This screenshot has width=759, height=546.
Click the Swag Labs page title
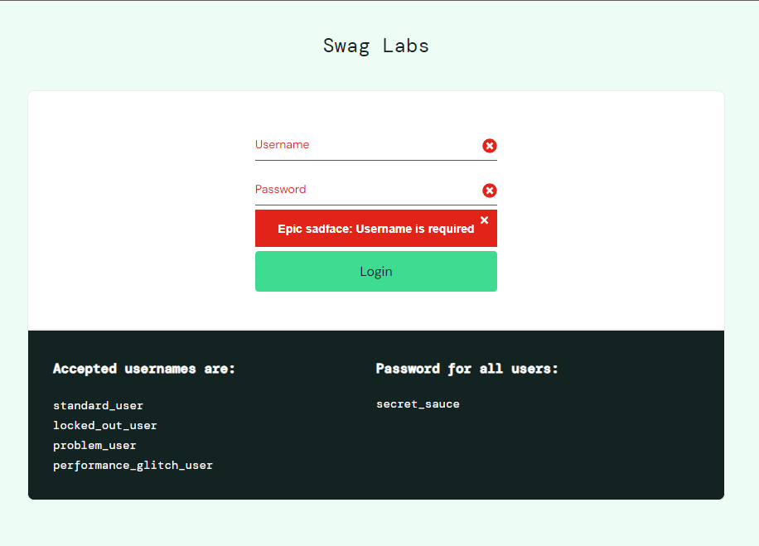[x=376, y=46]
